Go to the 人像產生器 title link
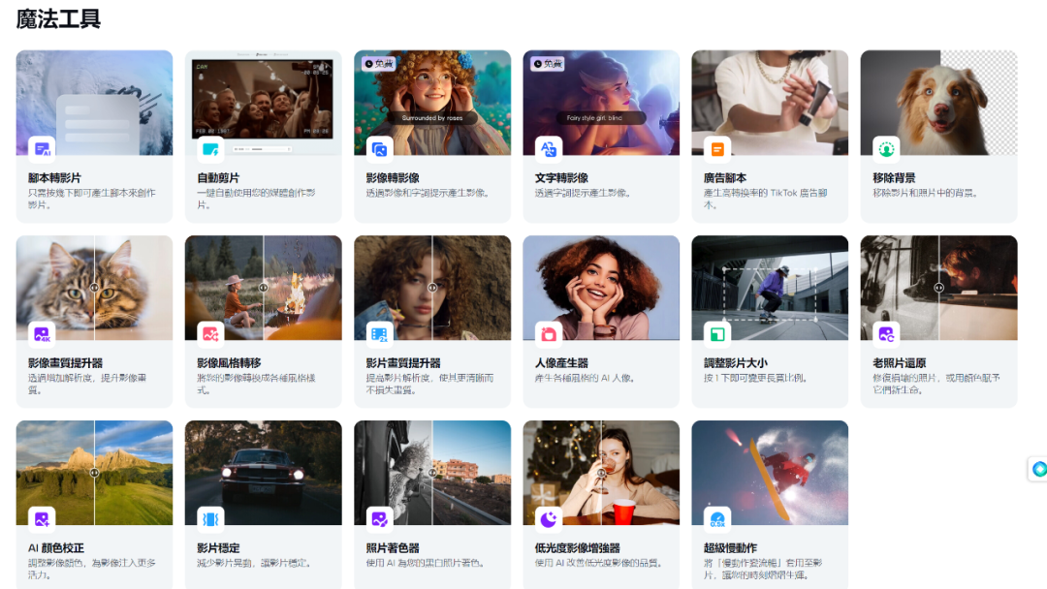Screen dimensions: 1047x589 (x=561, y=363)
